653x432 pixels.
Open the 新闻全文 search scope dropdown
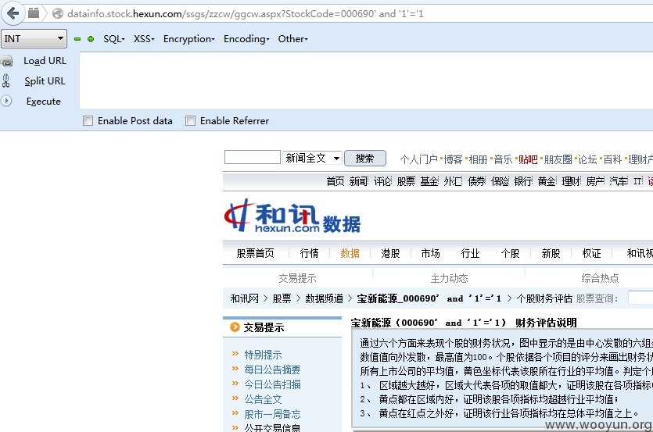[312, 158]
